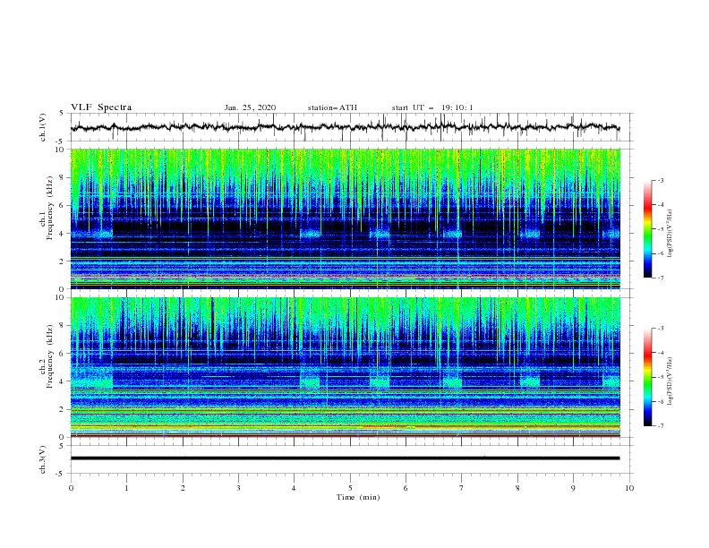The image size is (709, 548).
Task: Click time tick label '7' on the x-axis
Action: [x=462, y=488]
